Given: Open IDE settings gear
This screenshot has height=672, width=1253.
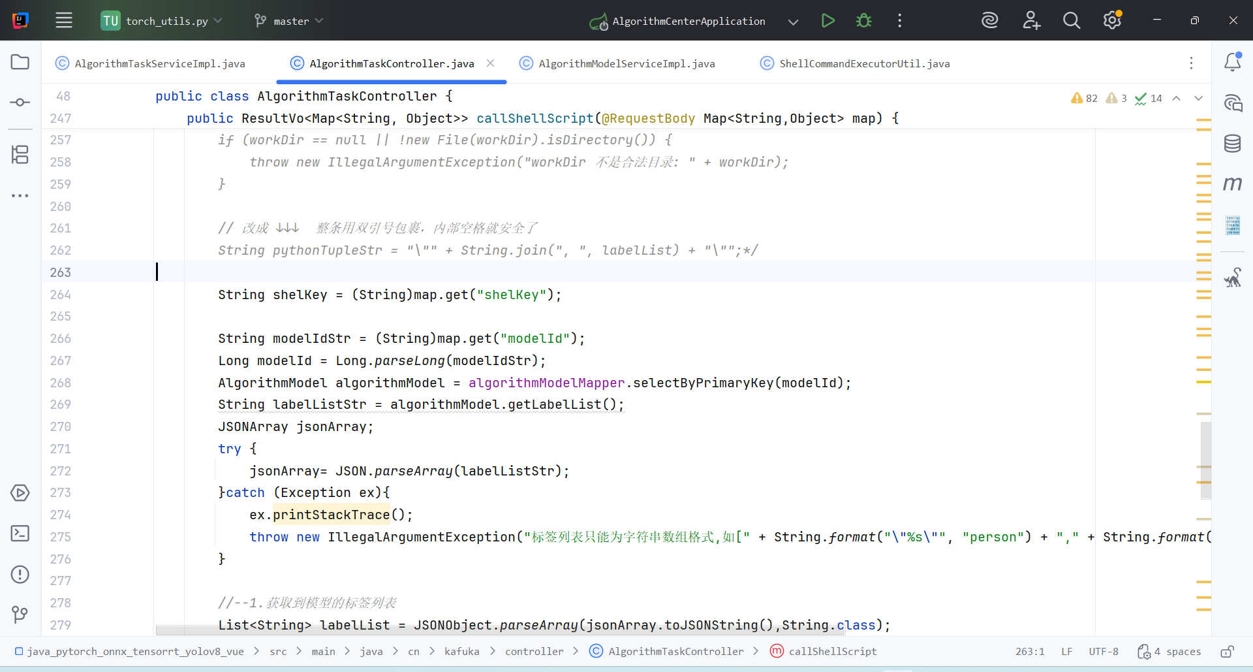Looking at the screenshot, I should click(x=1113, y=20).
